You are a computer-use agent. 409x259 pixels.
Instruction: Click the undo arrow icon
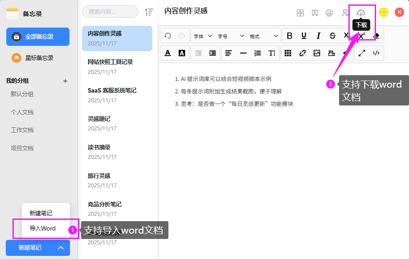click(x=168, y=36)
